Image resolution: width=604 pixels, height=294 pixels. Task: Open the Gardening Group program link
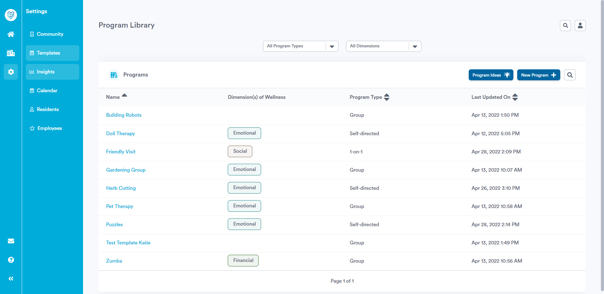[126, 170]
